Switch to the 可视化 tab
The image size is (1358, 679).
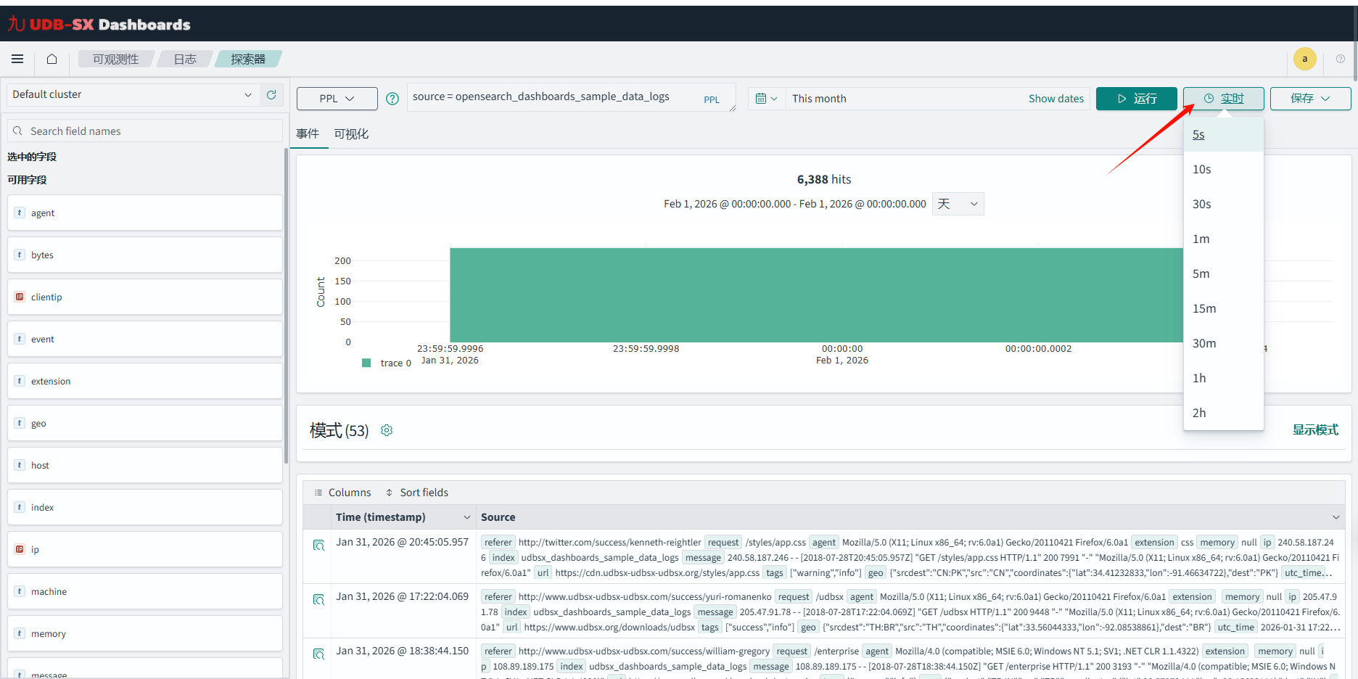[x=351, y=134]
